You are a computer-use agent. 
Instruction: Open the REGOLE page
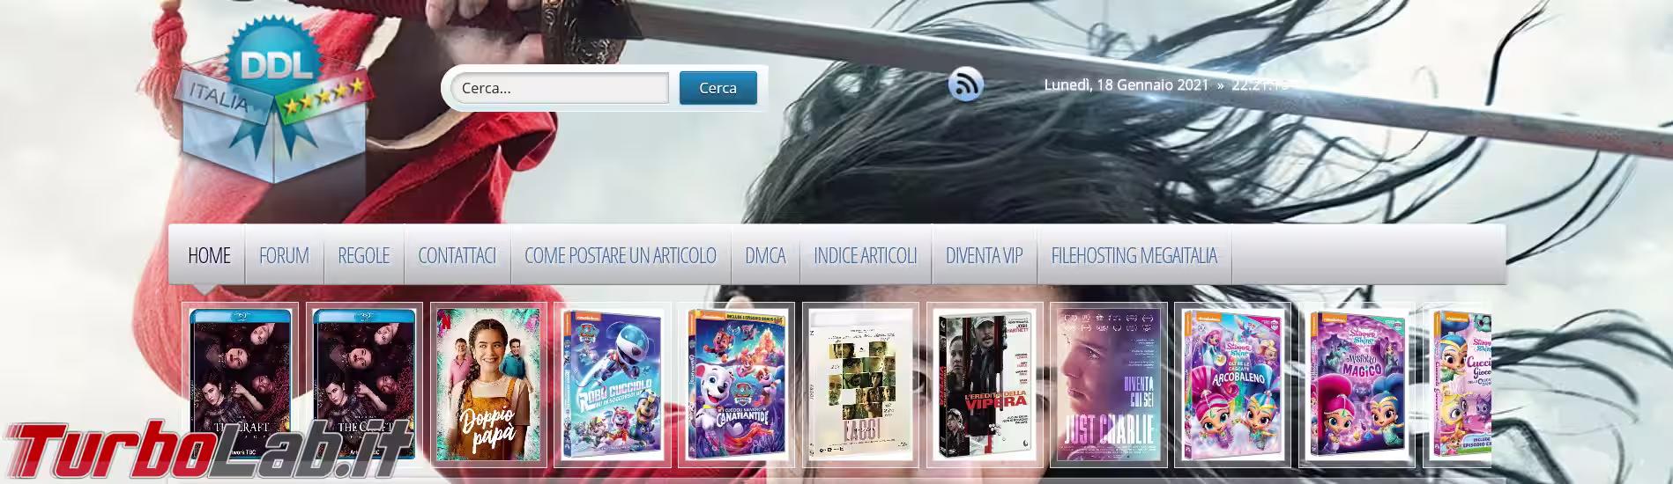[x=363, y=255]
